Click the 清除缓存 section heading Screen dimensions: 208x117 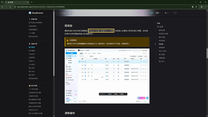coord(70,113)
